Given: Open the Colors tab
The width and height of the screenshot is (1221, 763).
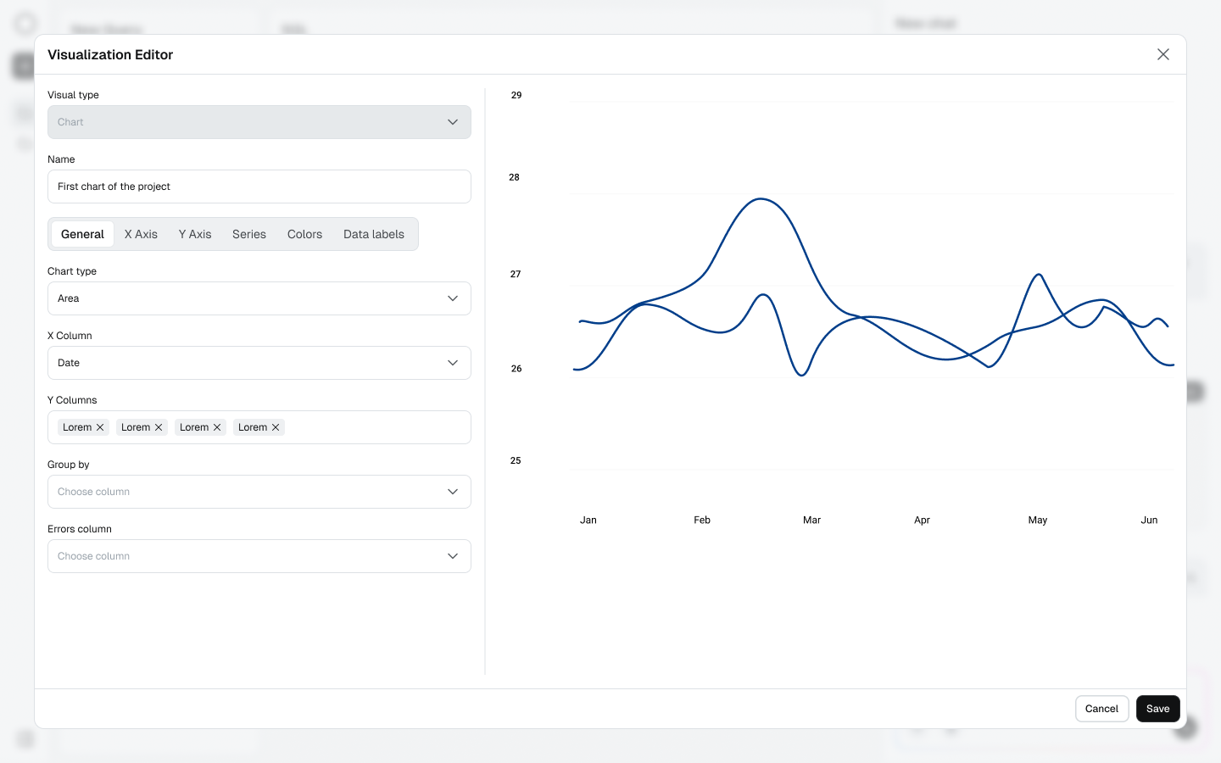Looking at the screenshot, I should click(304, 234).
